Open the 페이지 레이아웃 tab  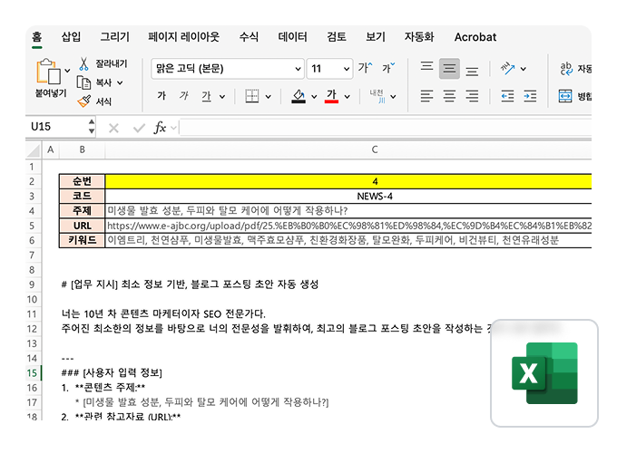pyautogui.click(x=184, y=37)
